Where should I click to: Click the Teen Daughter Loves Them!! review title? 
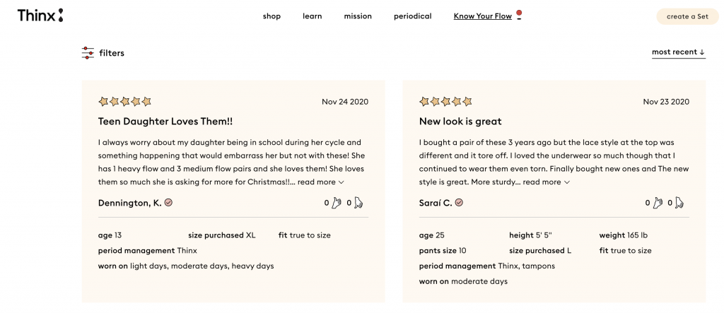pyautogui.click(x=165, y=122)
